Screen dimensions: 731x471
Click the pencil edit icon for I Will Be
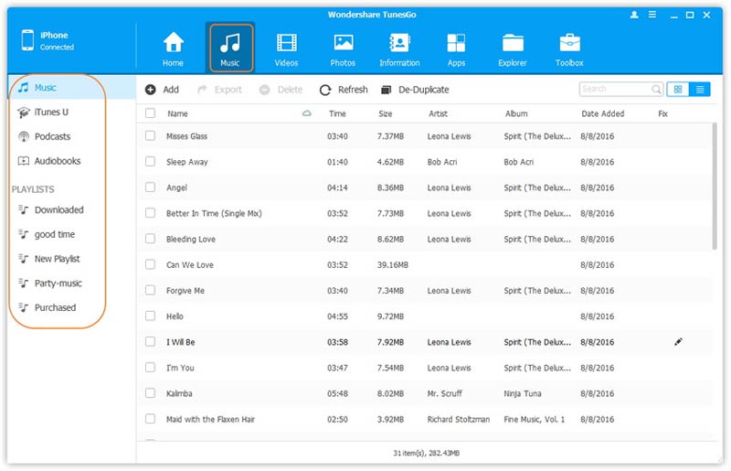click(x=678, y=342)
